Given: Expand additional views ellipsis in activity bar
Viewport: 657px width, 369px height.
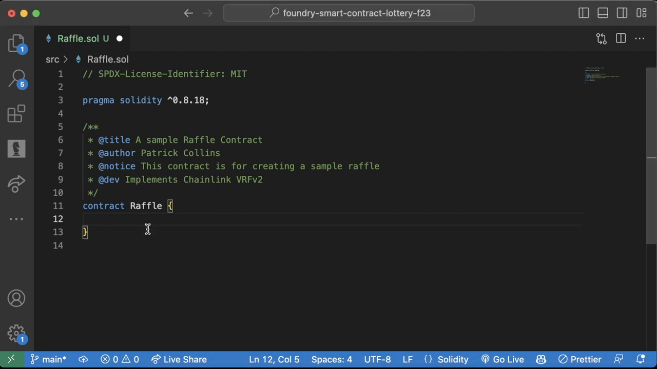Looking at the screenshot, I should 16,219.
